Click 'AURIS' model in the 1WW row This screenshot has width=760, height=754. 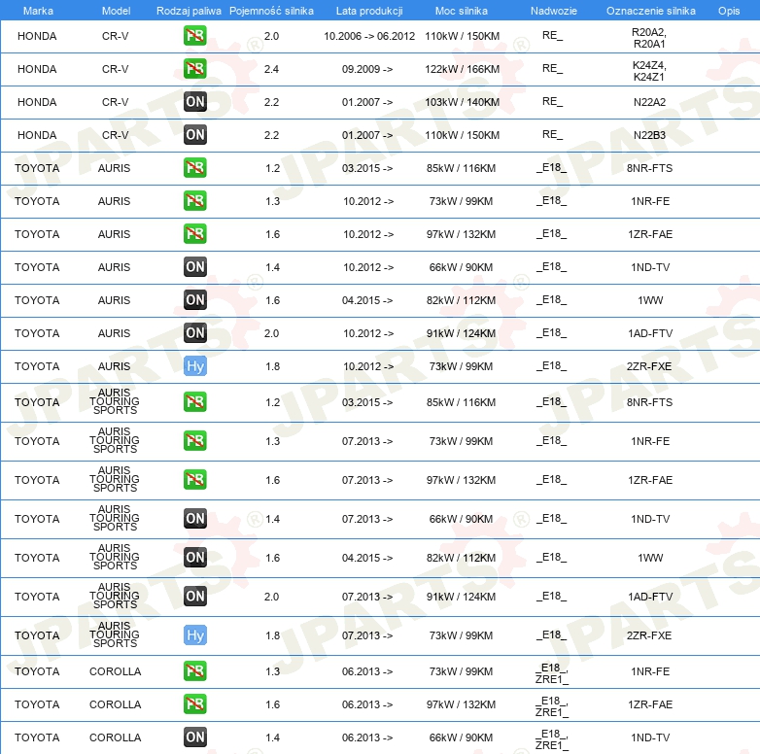pyautogui.click(x=114, y=300)
